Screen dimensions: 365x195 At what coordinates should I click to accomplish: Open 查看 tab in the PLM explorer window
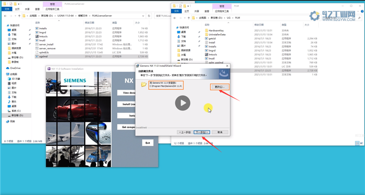pos(207,11)
